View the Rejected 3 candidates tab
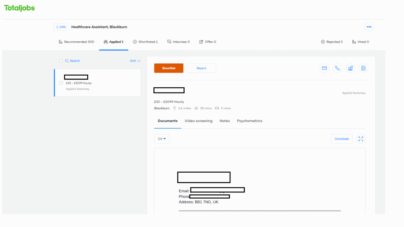Screen dimensions: 404x227 pos(331,42)
